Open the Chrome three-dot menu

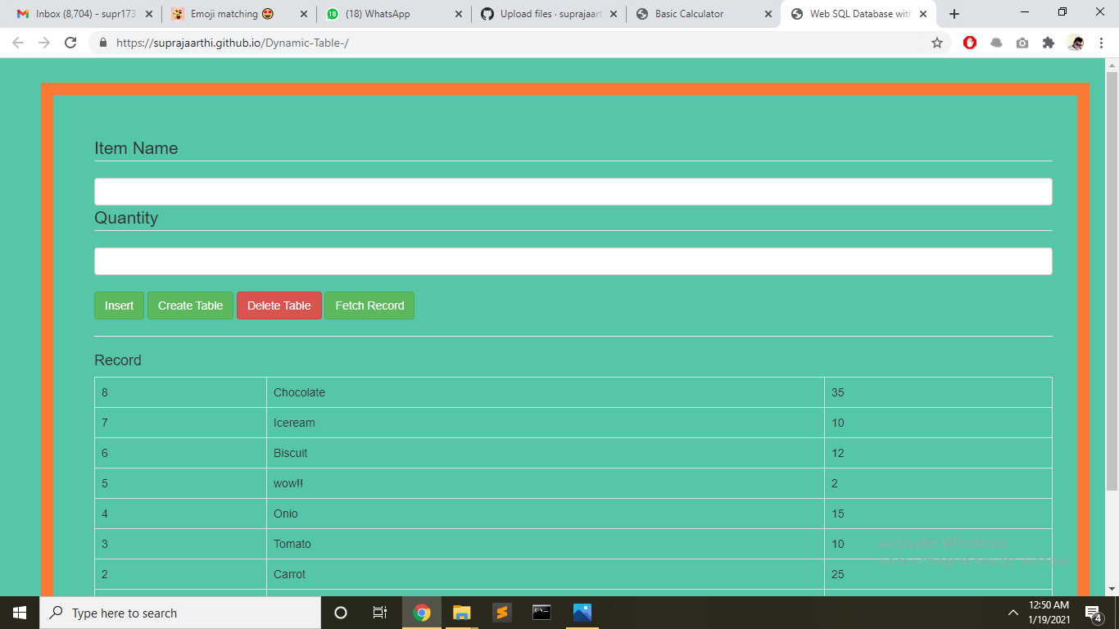click(1102, 43)
